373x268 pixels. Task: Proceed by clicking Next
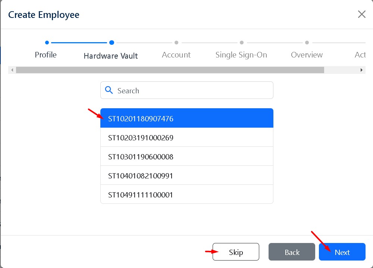coord(342,252)
